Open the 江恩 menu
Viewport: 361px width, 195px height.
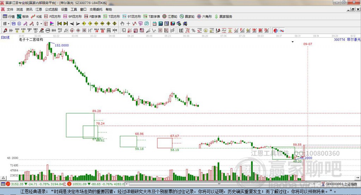39,10
